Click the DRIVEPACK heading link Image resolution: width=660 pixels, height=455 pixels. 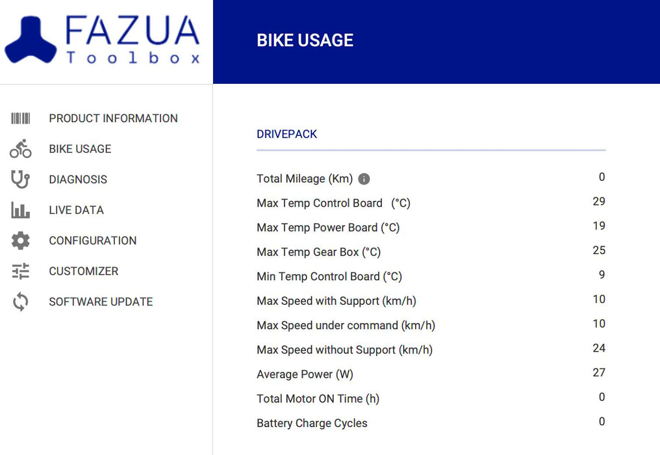point(286,134)
